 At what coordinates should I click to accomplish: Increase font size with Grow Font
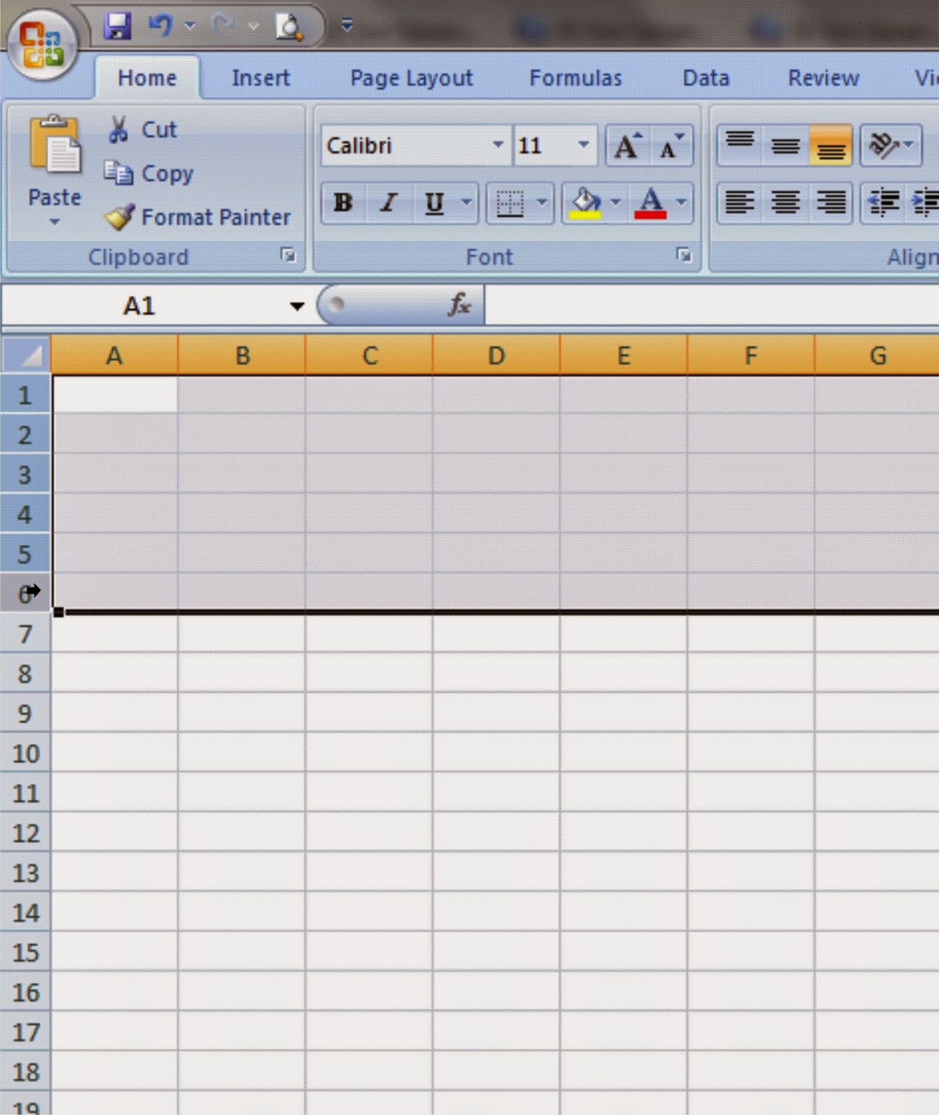pos(627,146)
